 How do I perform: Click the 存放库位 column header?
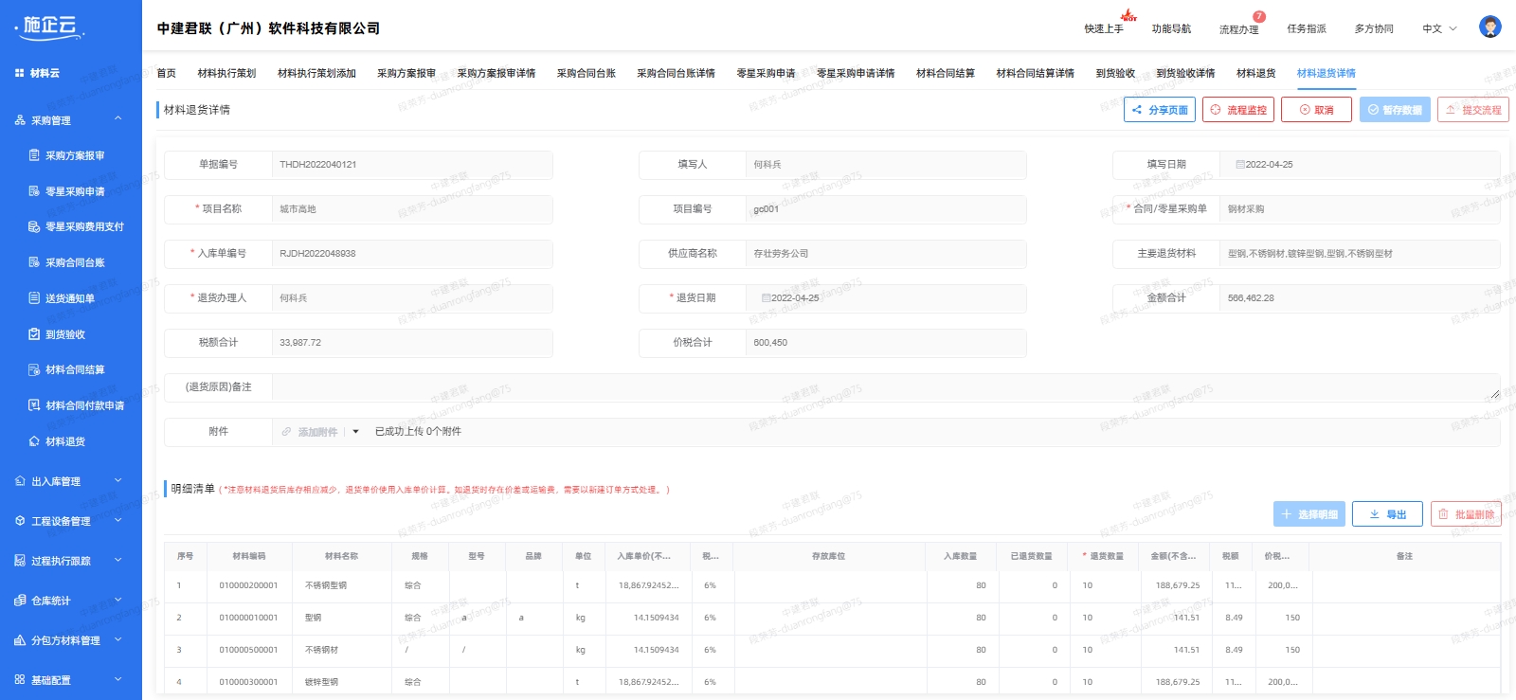(x=828, y=556)
